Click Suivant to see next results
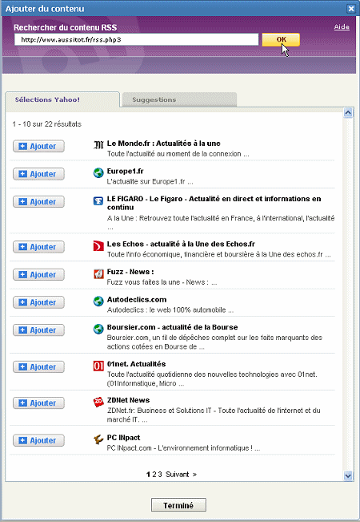Screen dimensions: 360x522 coord(181,475)
